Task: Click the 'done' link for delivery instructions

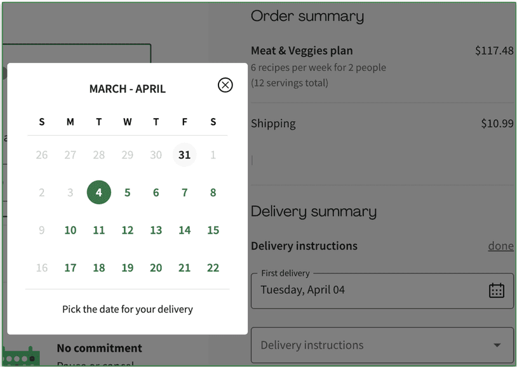Action: coord(500,246)
